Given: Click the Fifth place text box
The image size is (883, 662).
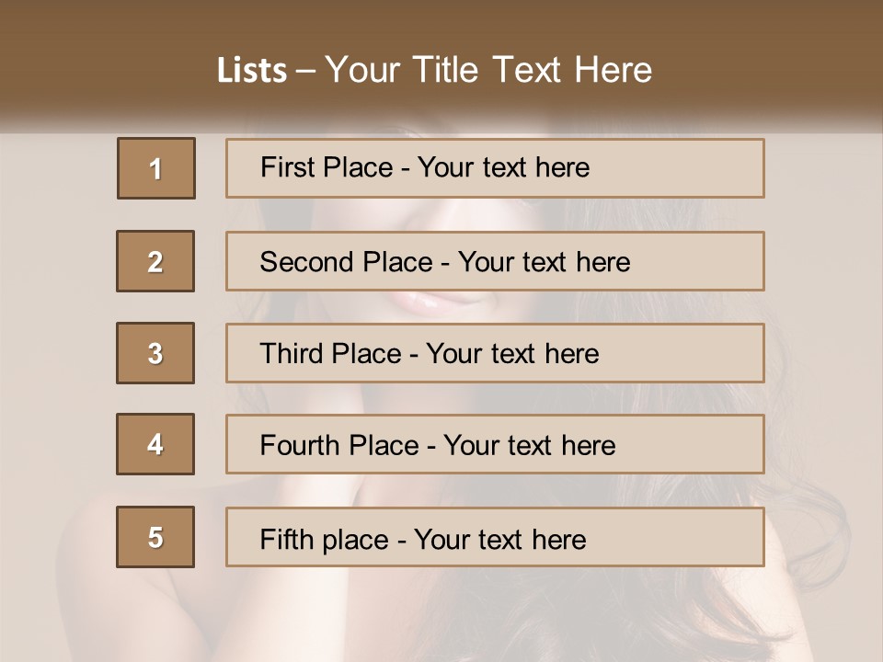Looking at the screenshot, I should [495, 537].
